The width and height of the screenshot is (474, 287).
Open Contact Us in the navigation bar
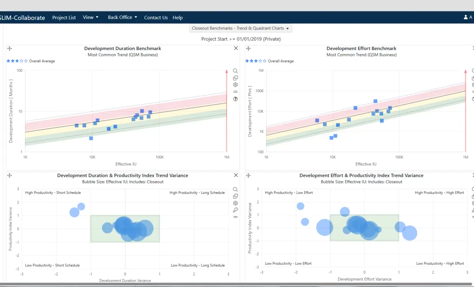(x=156, y=18)
